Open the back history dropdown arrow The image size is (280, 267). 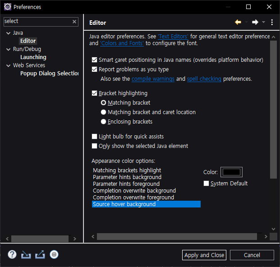pos(246,22)
